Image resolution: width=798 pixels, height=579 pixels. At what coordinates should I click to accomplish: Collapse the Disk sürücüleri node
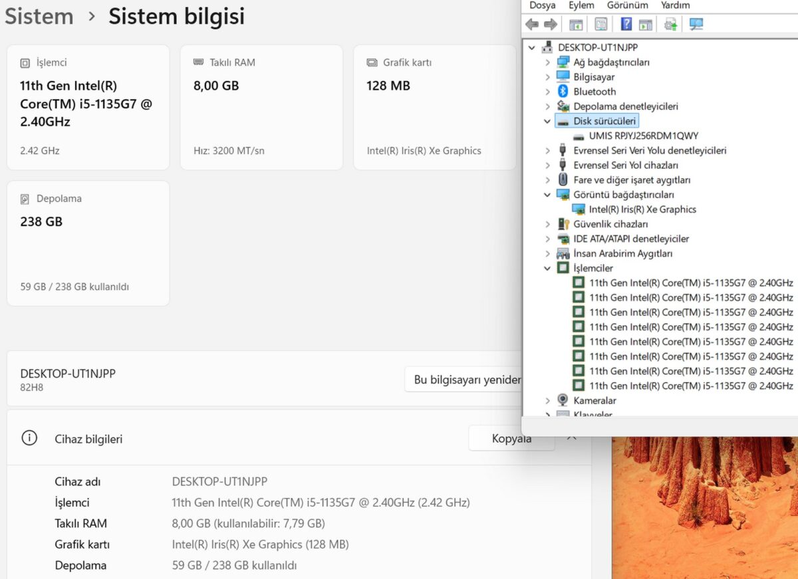click(547, 121)
